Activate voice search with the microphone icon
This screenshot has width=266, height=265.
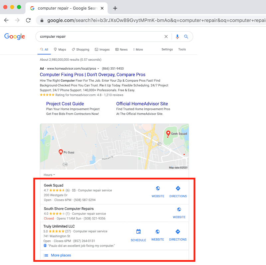pyautogui.click(x=177, y=37)
